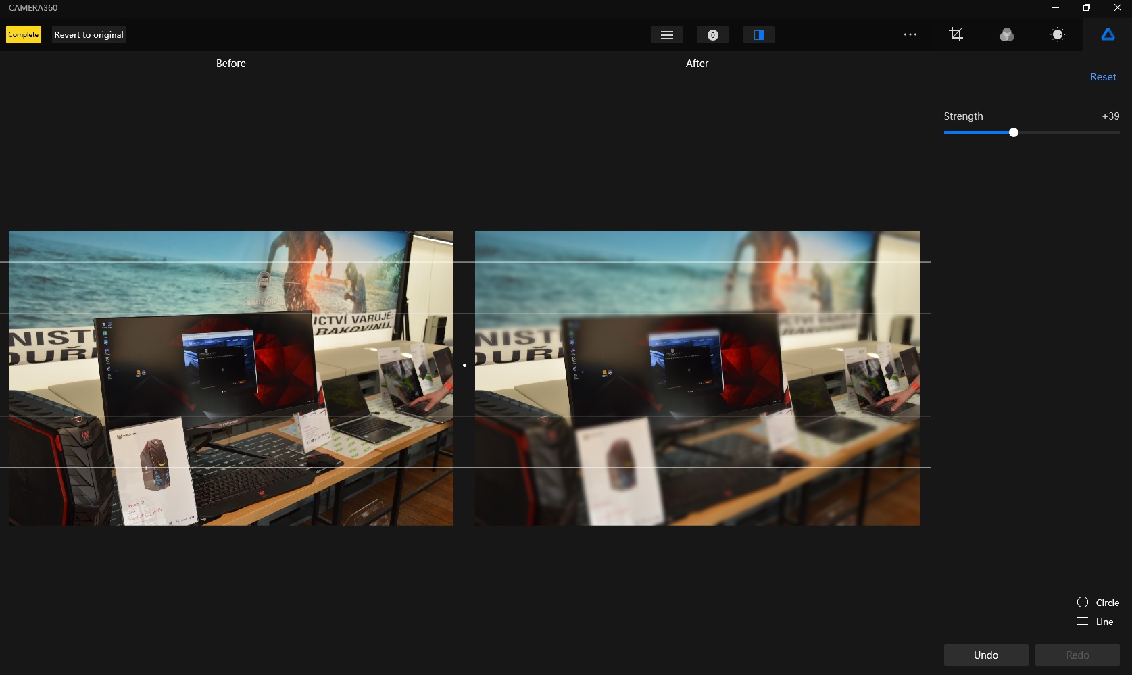Image resolution: width=1132 pixels, height=675 pixels.
Task: Select the Circle blur shape
Action: (1098, 603)
